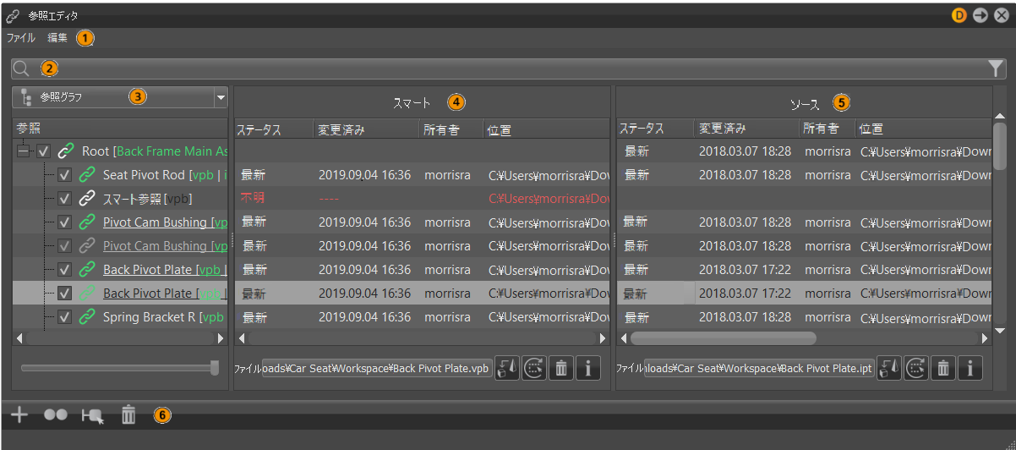Click the link icon of highlighted Back Pivot Plate

87,294
